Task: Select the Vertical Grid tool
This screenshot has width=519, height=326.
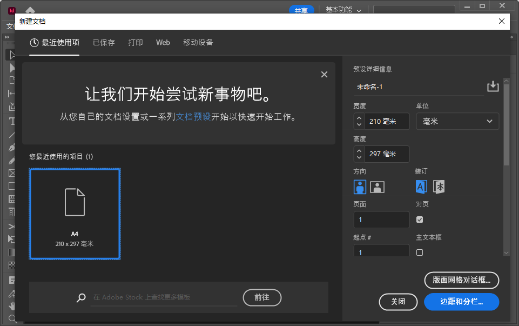Action: click(x=11, y=212)
